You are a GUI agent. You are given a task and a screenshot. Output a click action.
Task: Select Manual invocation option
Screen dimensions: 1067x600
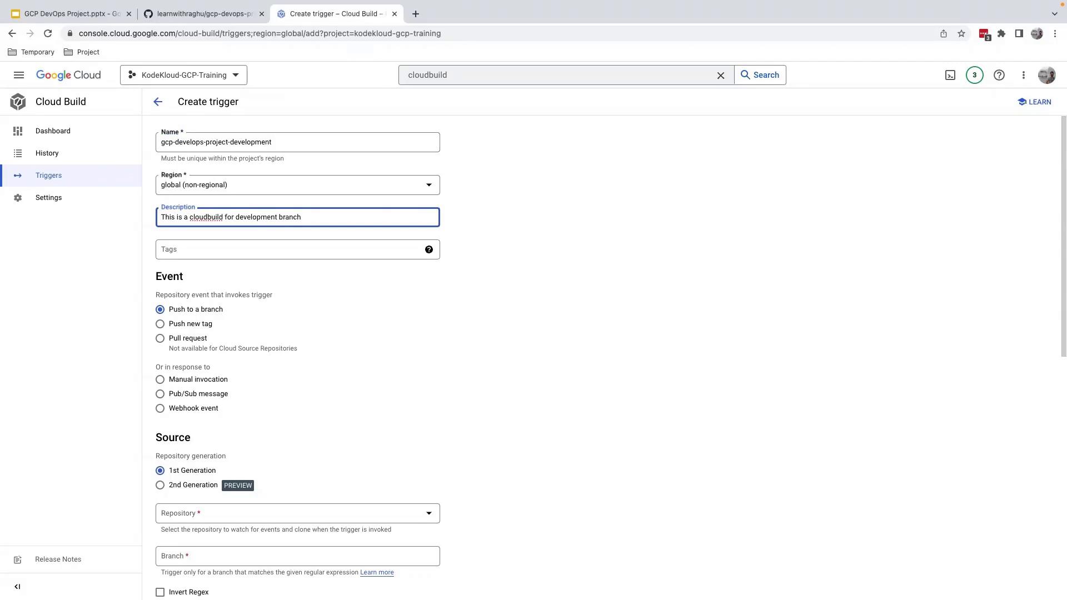coord(160,379)
